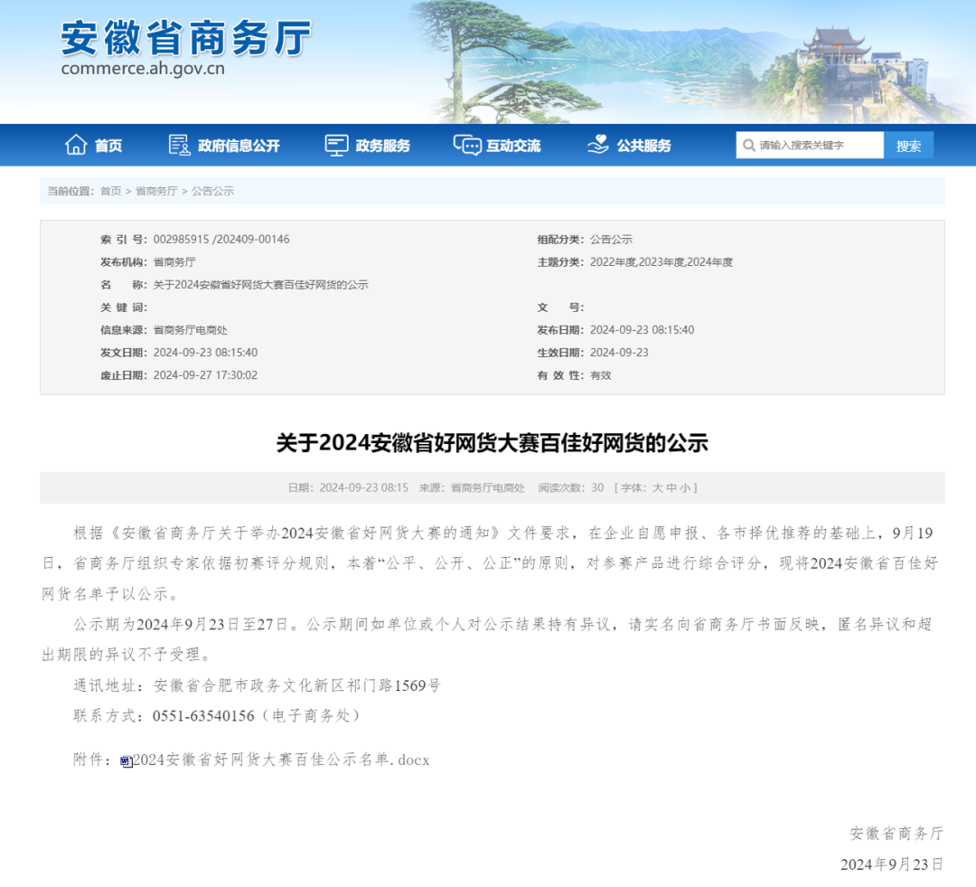Click the chat bubble icon beside 互动交流

tap(467, 145)
